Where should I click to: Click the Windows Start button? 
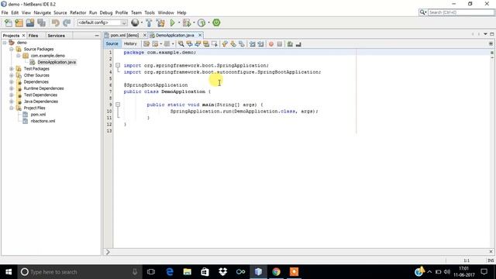(x=9, y=272)
